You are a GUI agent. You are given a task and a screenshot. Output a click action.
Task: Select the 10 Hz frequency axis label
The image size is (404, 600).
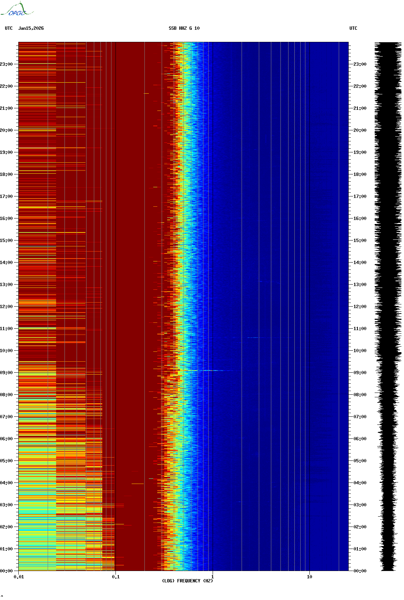coord(309,577)
